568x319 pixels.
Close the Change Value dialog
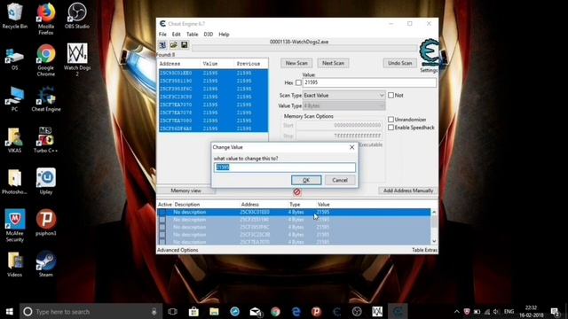(x=351, y=147)
